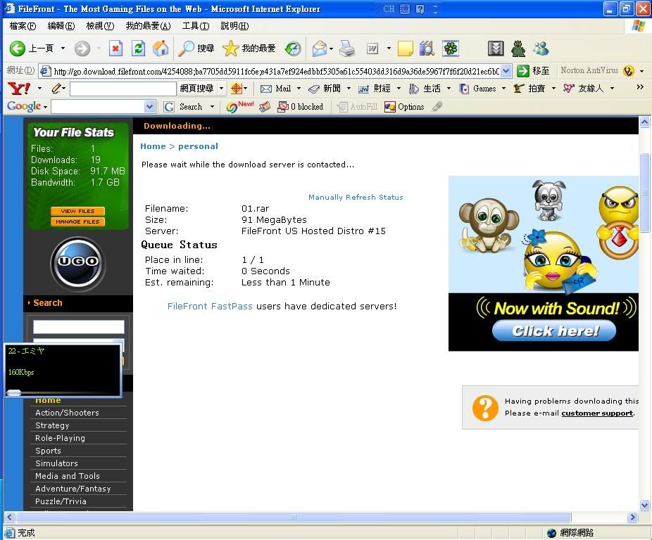This screenshot has width=652, height=540.
Task: Click the Norton AntiVirus icon
Action: (x=628, y=71)
